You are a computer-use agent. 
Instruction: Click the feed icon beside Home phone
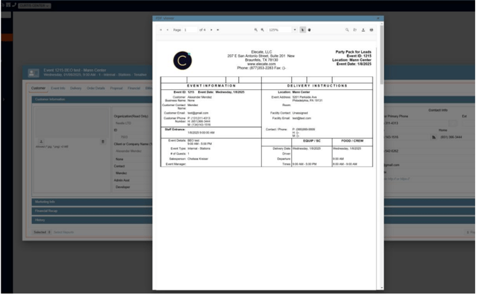click(x=434, y=137)
